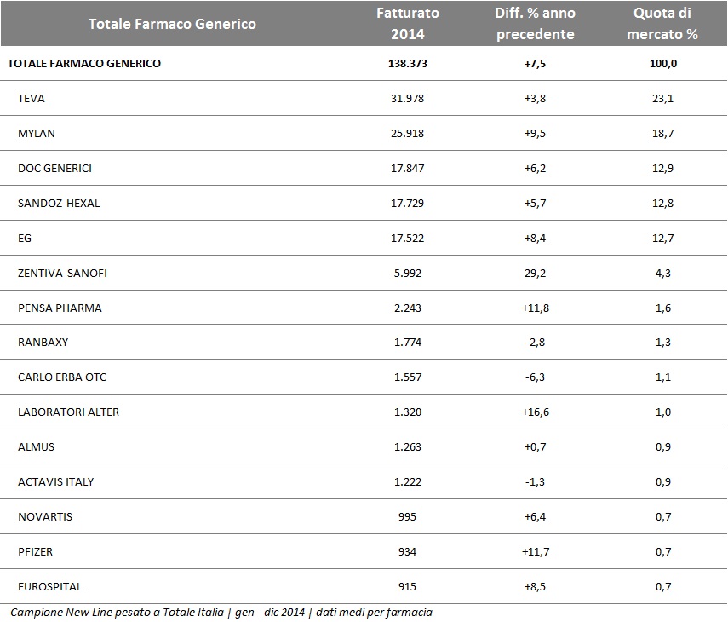The height and width of the screenshot is (622, 728).
Task: Click the TEVA row label
Action: [x=32, y=98]
